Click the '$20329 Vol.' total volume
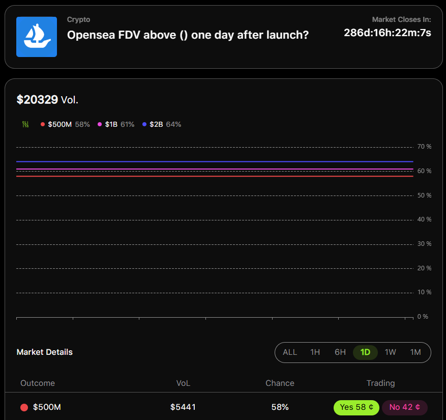Image resolution: width=446 pixels, height=420 pixels. pos(47,100)
